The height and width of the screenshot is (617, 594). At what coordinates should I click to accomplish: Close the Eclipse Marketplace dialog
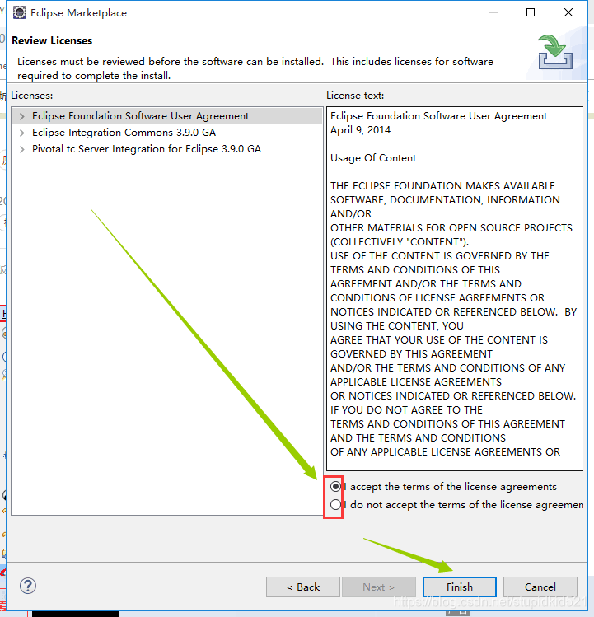(568, 12)
